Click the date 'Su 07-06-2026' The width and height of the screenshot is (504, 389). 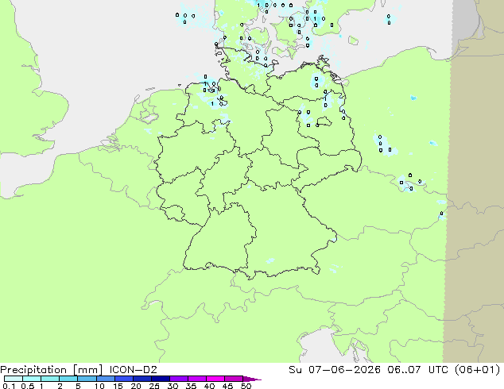(335, 369)
